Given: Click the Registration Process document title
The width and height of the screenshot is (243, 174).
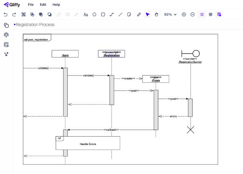Looking at the screenshot, I should click(35, 24).
